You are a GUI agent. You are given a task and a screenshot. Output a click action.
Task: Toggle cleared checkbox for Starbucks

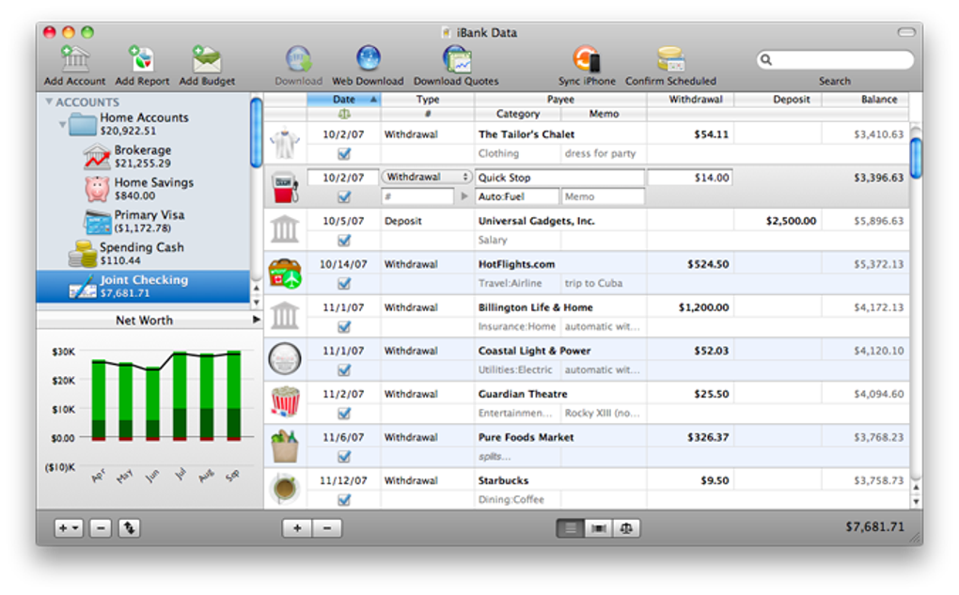coord(344,500)
